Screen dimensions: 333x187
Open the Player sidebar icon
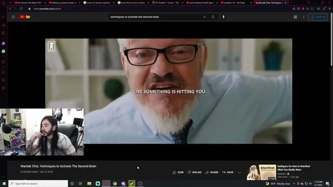pyautogui.click(x=3, y=62)
